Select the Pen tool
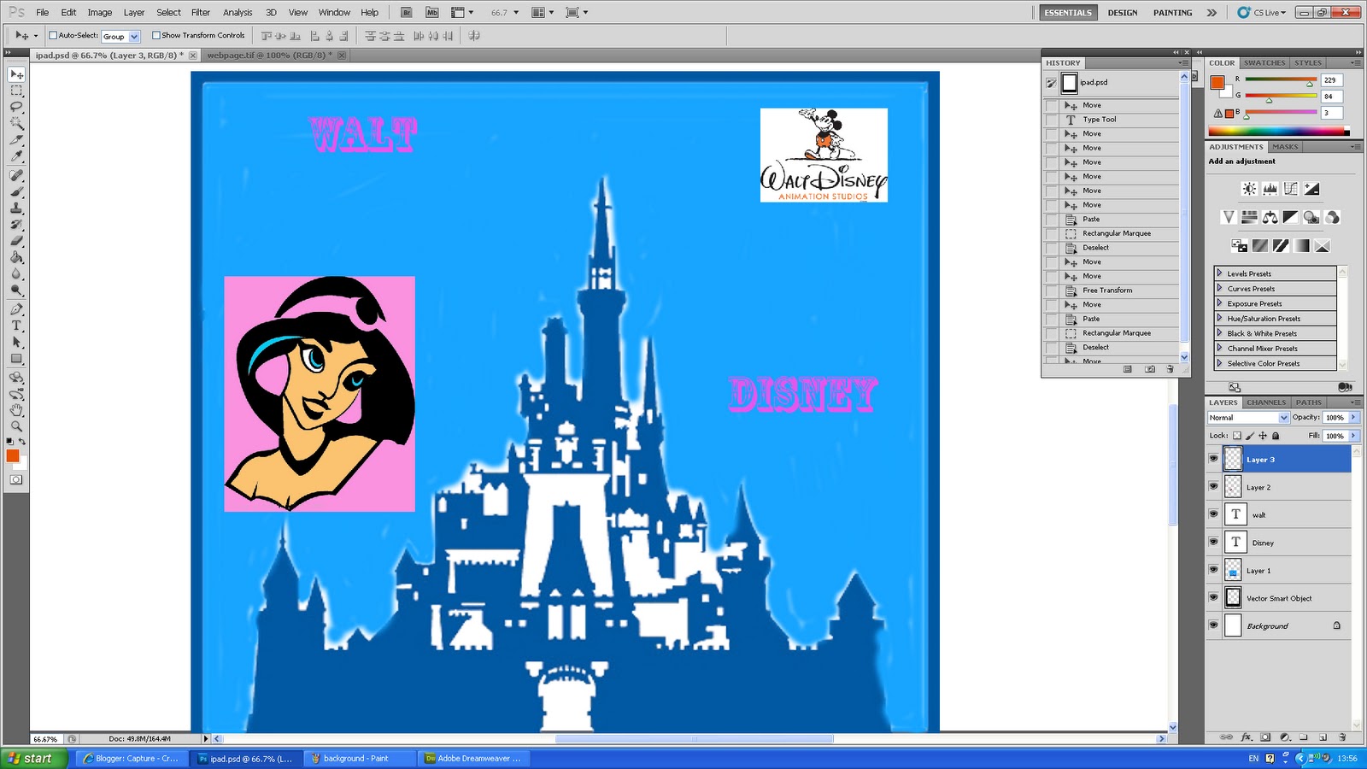1367x769 pixels. pos(16,309)
